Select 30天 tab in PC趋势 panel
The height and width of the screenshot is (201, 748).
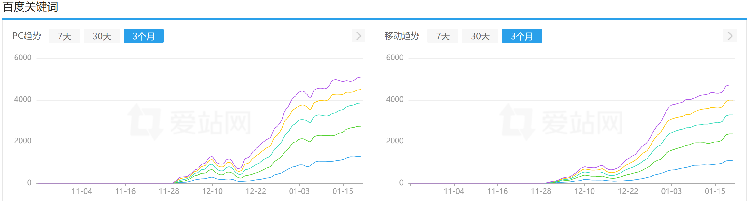pyautogui.click(x=102, y=36)
